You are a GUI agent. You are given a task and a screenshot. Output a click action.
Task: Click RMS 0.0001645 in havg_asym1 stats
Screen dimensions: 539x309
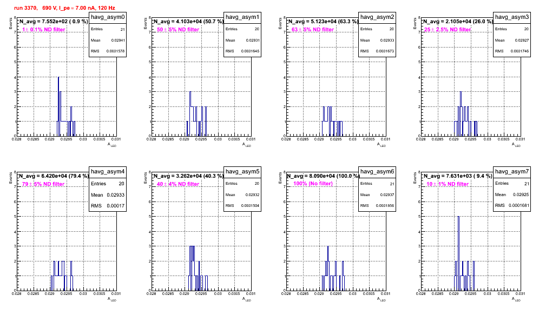click(242, 51)
